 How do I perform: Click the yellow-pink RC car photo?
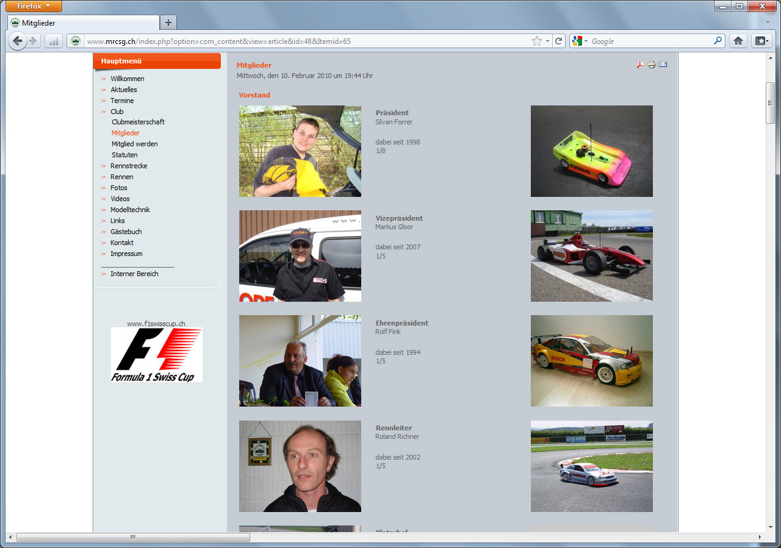click(x=592, y=151)
